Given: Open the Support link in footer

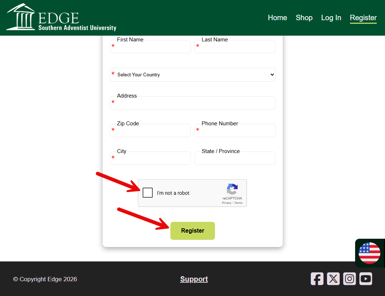Looking at the screenshot, I should (194, 279).
